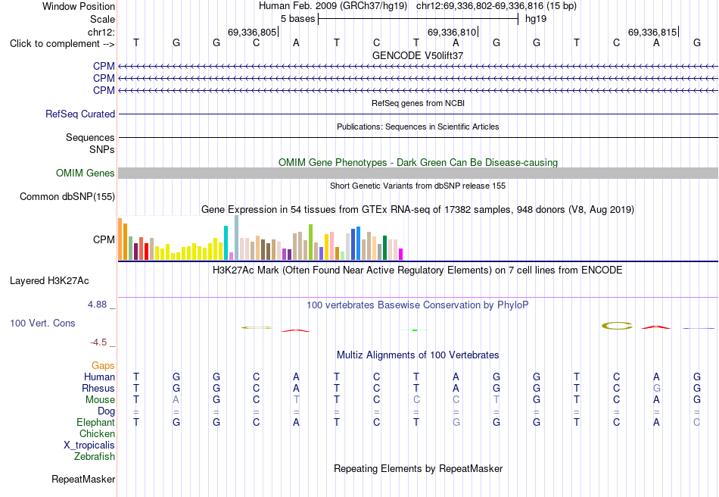Click the CPM label beside the GTEx bar chart
This screenshot has width=719, height=497.
[104, 239]
